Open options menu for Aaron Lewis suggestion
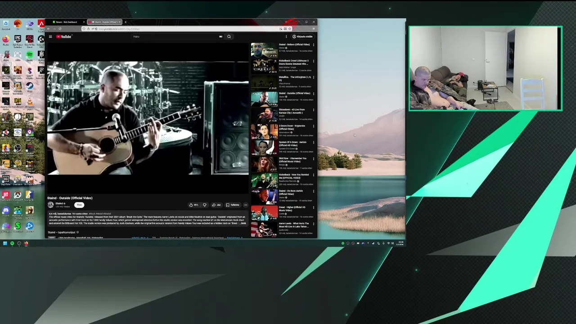Image resolution: width=576 pixels, height=324 pixels. tap(314, 224)
